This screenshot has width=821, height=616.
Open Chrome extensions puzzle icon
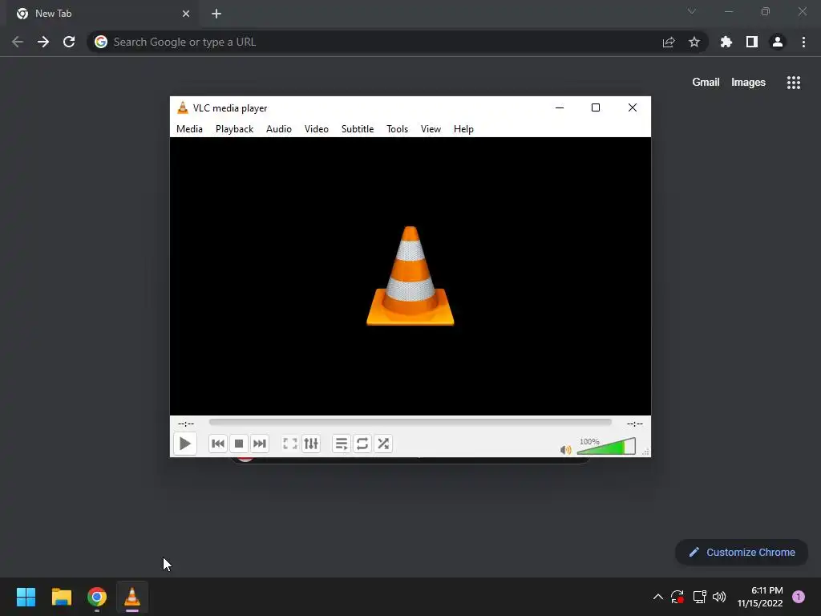726,42
